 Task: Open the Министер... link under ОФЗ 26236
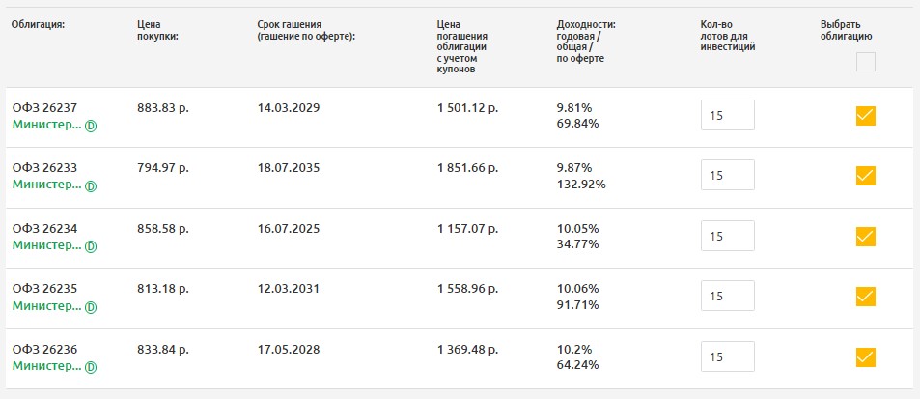(46, 366)
